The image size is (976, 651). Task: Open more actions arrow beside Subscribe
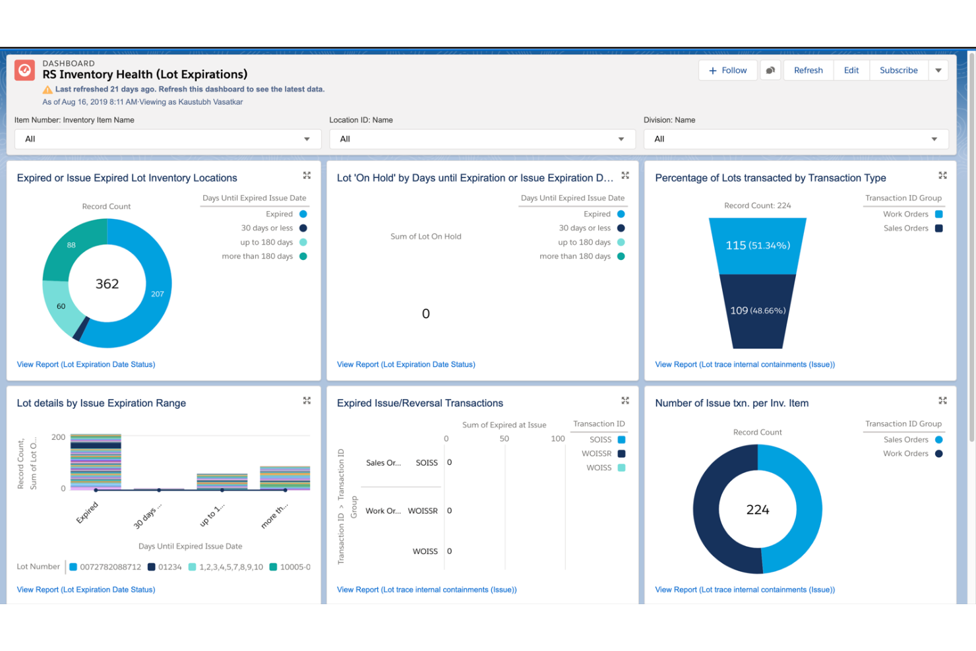938,71
